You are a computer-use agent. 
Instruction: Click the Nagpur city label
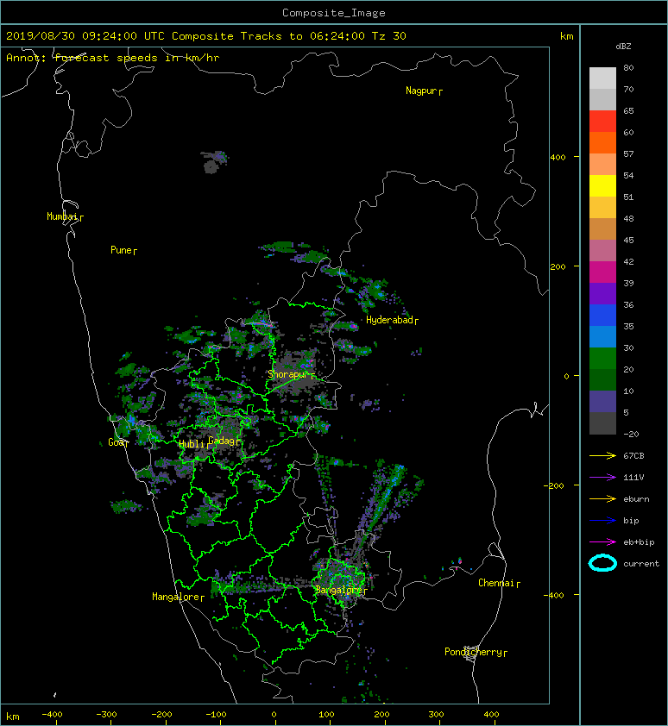tap(421, 91)
